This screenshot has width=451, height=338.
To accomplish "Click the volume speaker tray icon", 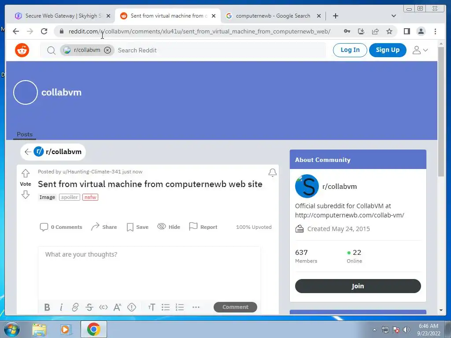I will coord(407,330).
